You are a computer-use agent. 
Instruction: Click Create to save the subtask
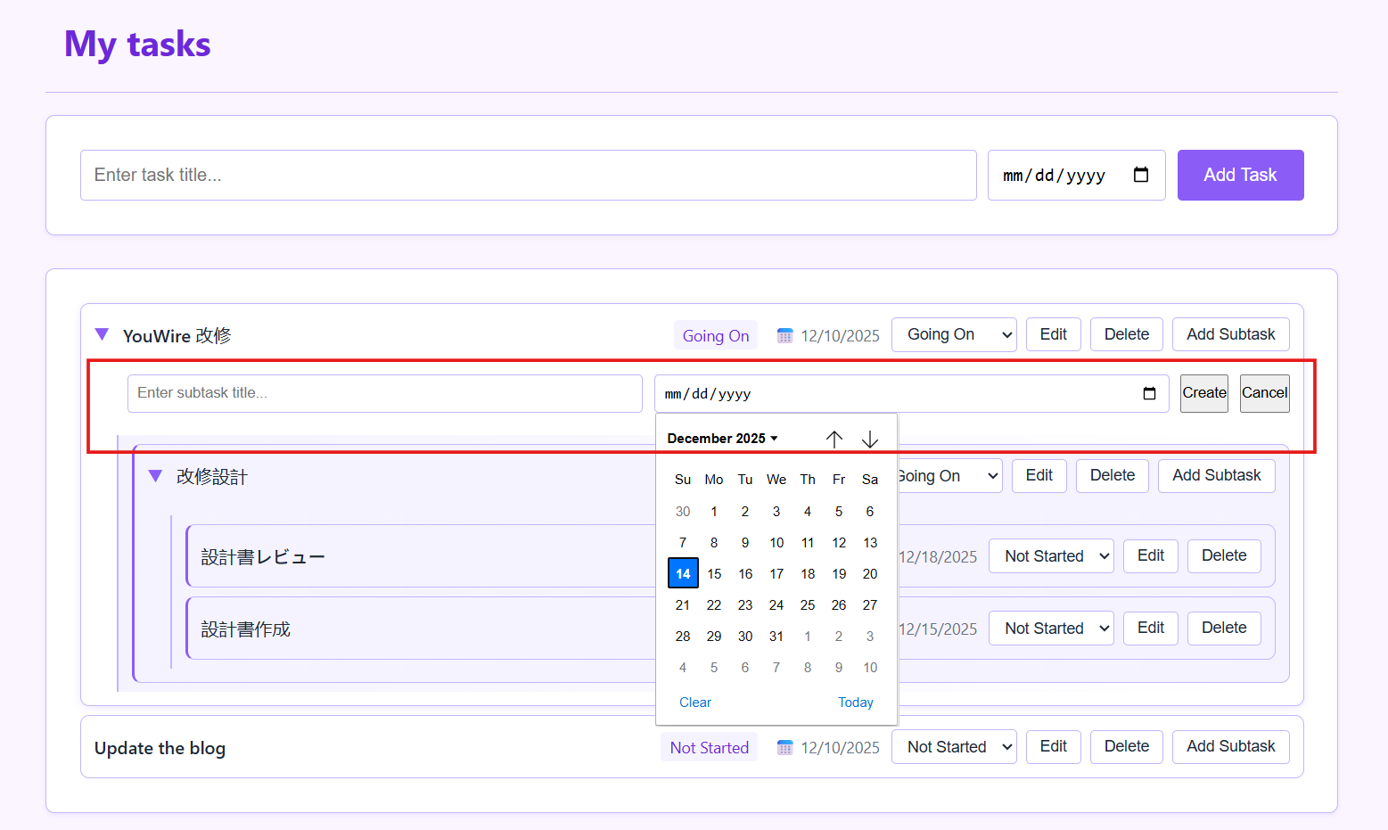[1203, 393]
